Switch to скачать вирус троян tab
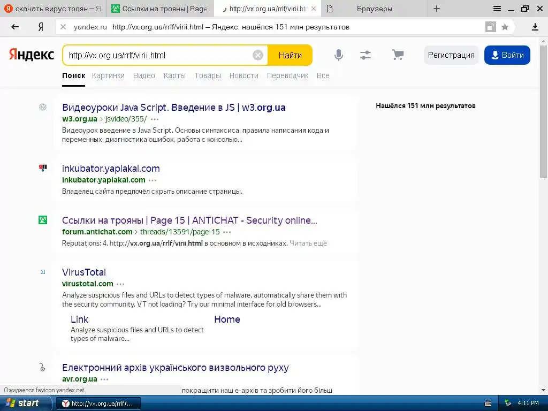Image resolution: width=548 pixels, height=411 pixels. click(x=54, y=9)
